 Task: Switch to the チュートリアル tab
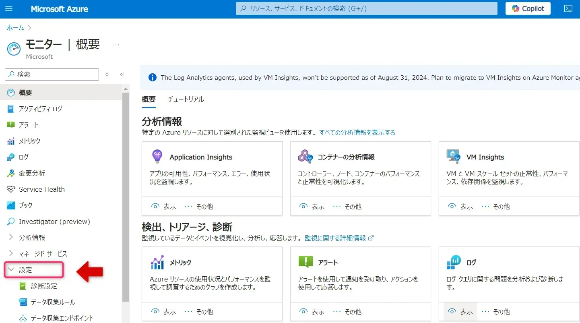pyautogui.click(x=186, y=99)
